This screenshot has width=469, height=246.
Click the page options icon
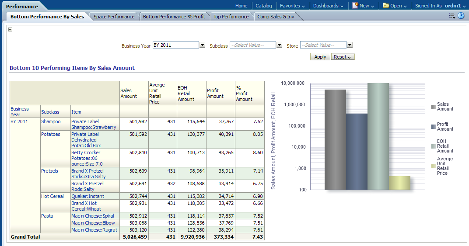(x=452, y=16)
